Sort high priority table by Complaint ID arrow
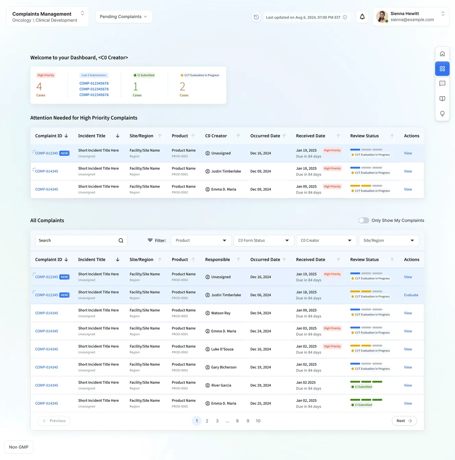The width and height of the screenshot is (455, 460). [x=66, y=136]
